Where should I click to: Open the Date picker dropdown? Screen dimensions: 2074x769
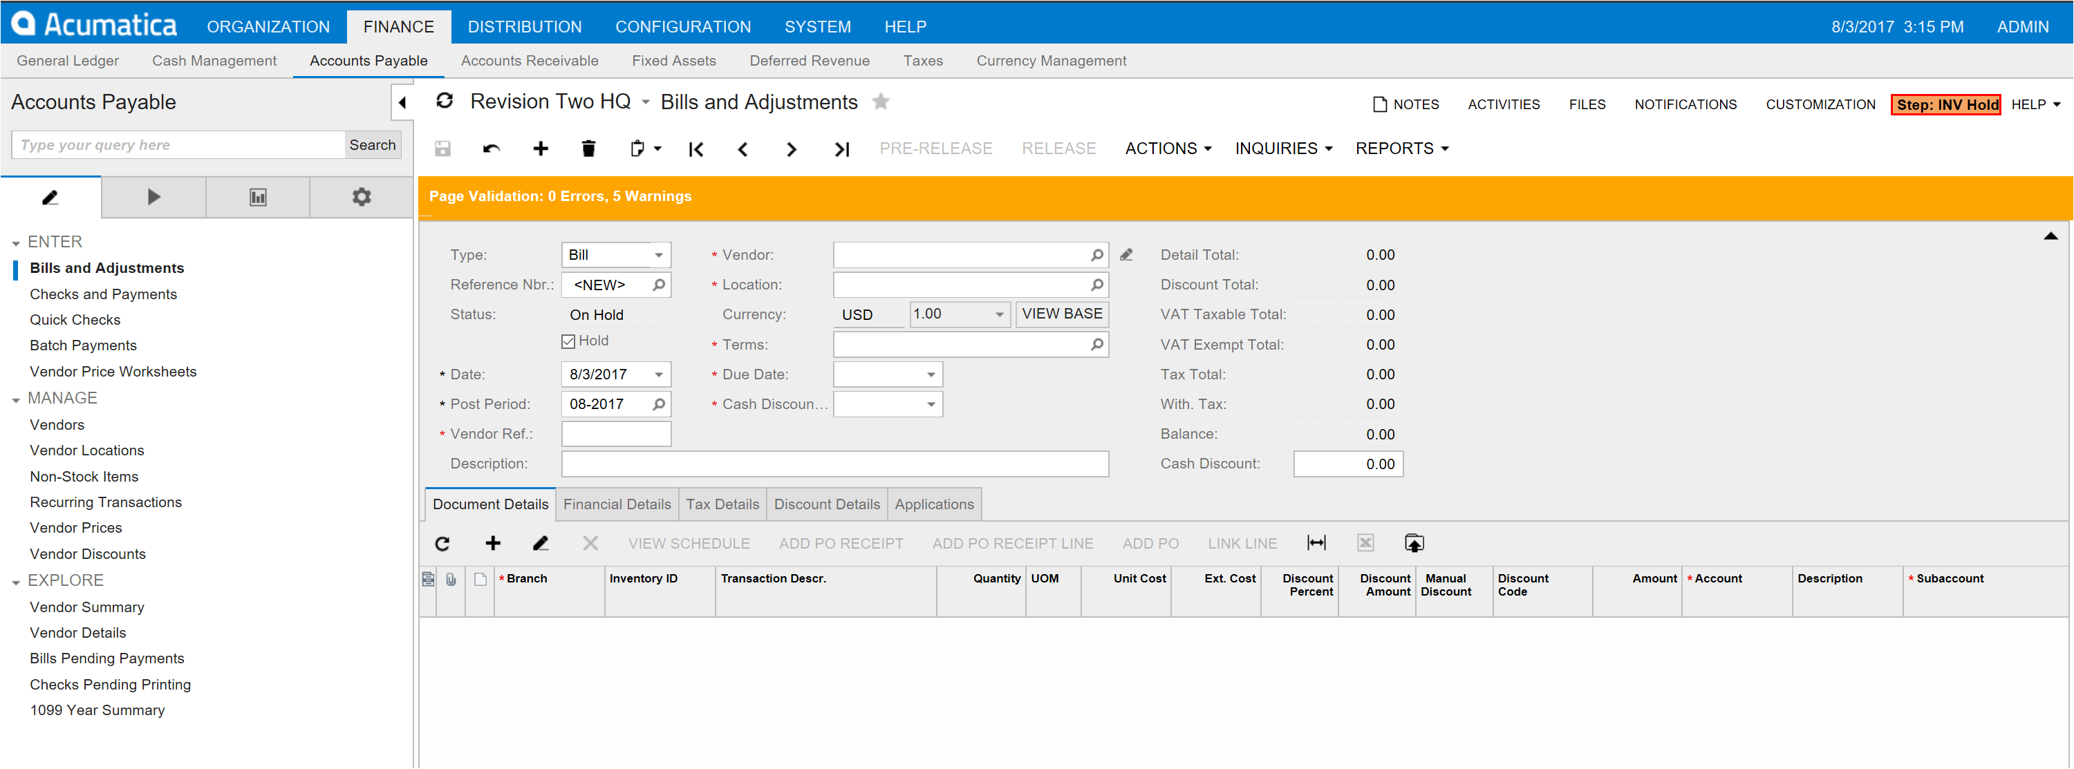click(659, 375)
